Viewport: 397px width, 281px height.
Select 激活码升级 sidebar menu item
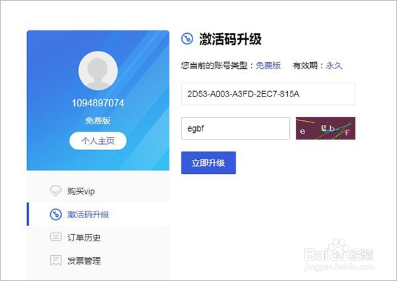tap(98, 214)
